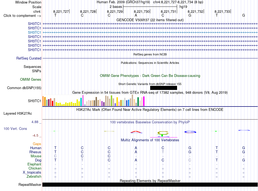The height and width of the screenshot is (191, 258).
Task: Click position label 8,221,727
Action: 61,11
